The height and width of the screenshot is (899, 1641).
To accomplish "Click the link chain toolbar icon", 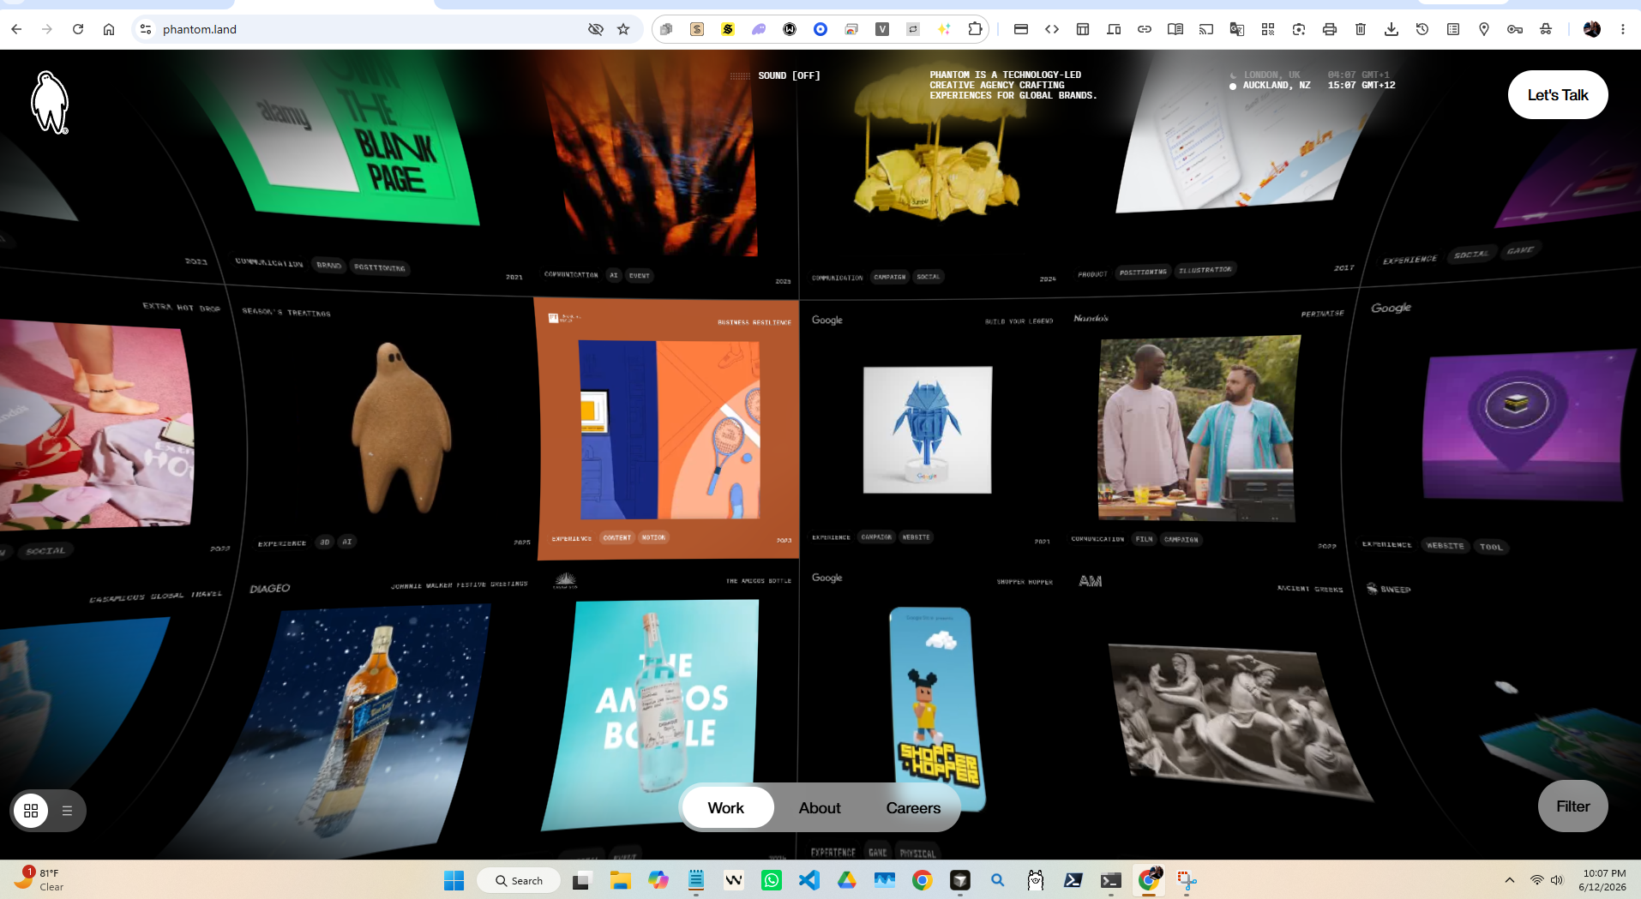I will [x=1145, y=29].
